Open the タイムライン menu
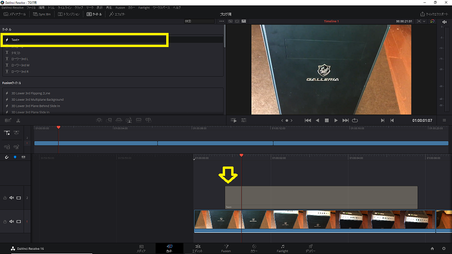This screenshot has width=452, height=254. coord(65,8)
